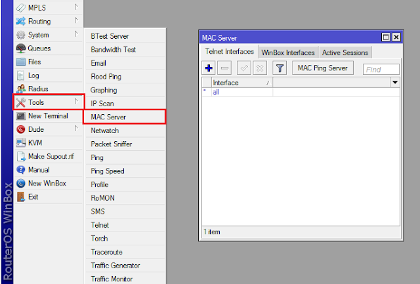Select Ping in the Tools submenu
The width and height of the screenshot is (420, 284).
click(125, 157)
